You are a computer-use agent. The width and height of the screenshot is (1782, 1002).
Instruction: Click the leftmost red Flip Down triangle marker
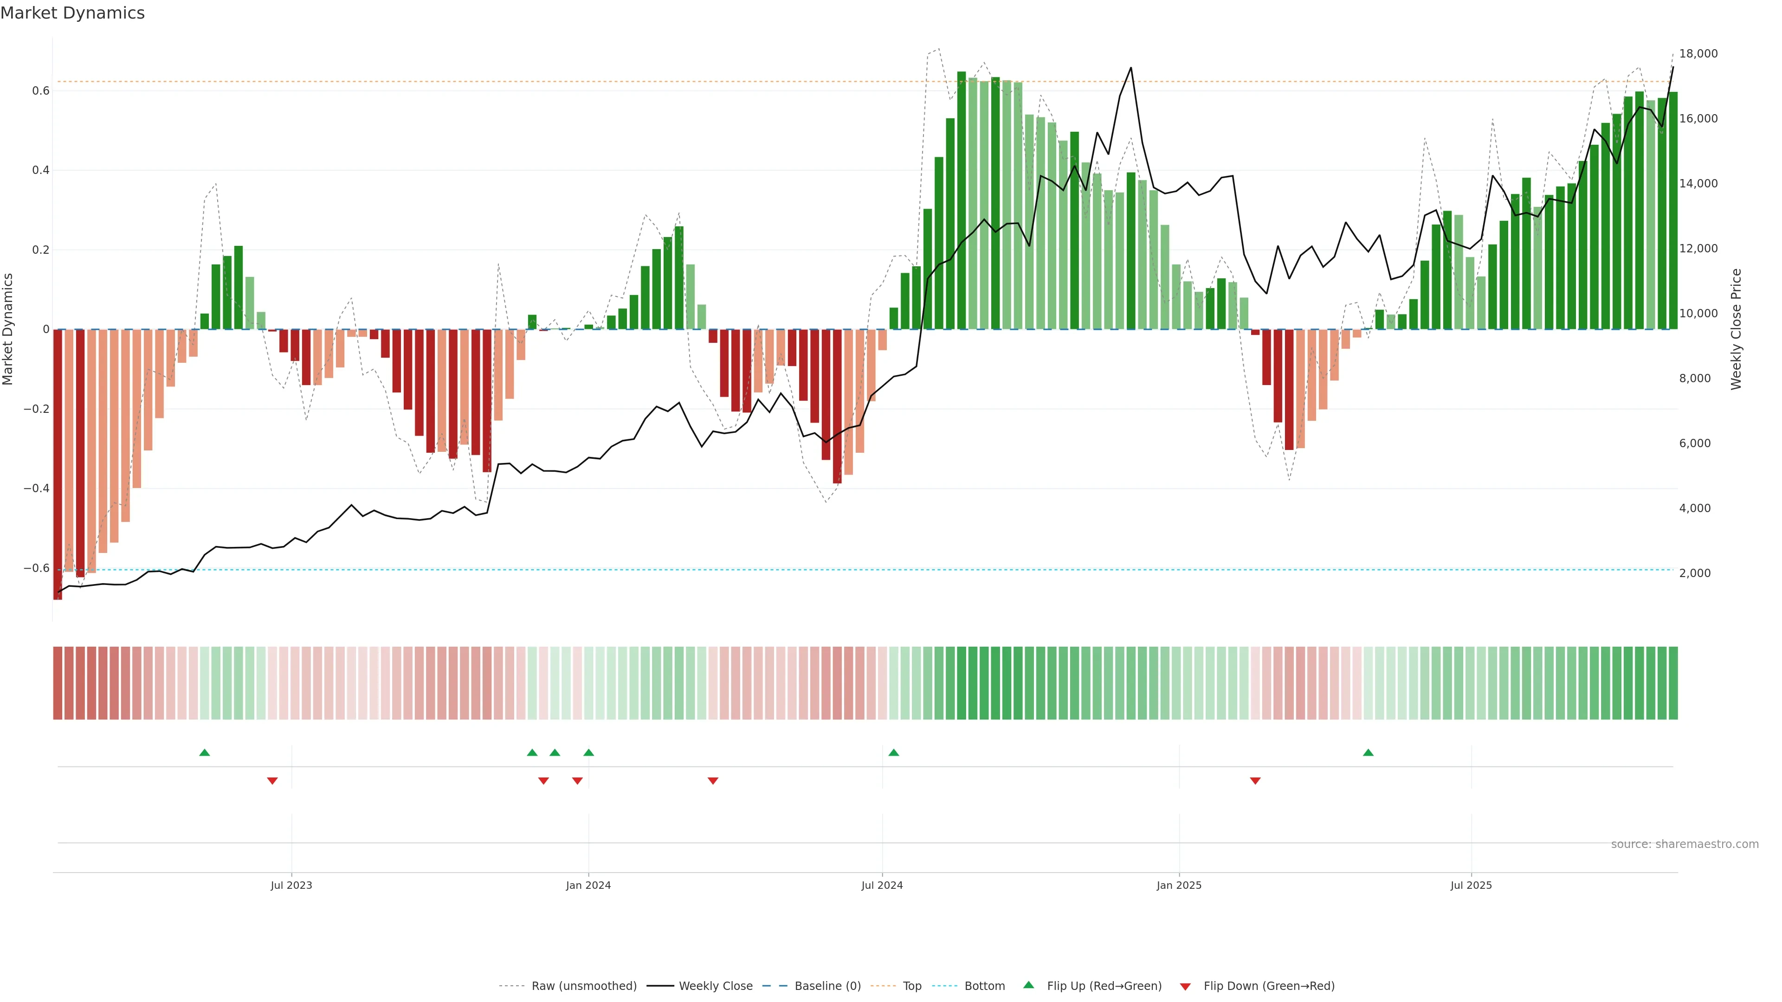tap(272, 781)
